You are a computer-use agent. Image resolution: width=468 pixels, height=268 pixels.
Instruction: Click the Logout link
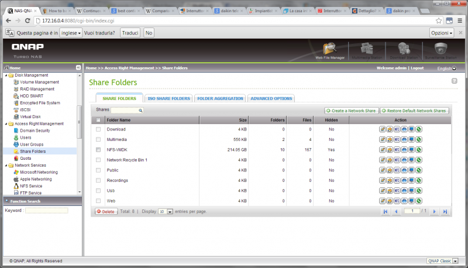pos(417,68)
